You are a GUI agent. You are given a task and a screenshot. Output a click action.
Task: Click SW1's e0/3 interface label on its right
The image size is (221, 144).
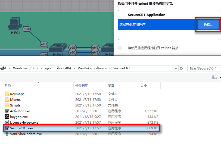pyautogui.click(x=73, y=52)
